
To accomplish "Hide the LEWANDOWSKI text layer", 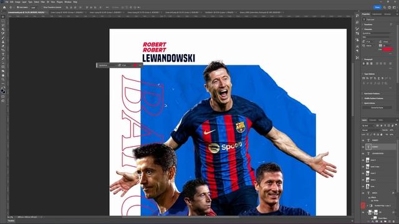I will pos(363,154).
